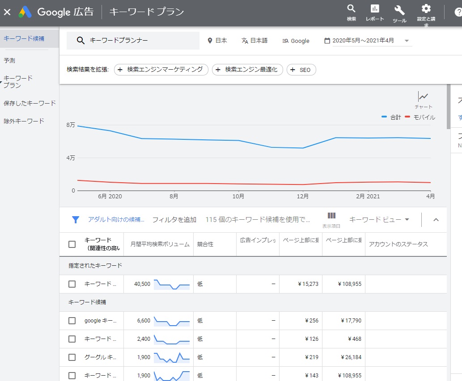462x381 pixels.
Task: Toggle the select-all keywords header checkbox
Action: [x=72, y=244]
